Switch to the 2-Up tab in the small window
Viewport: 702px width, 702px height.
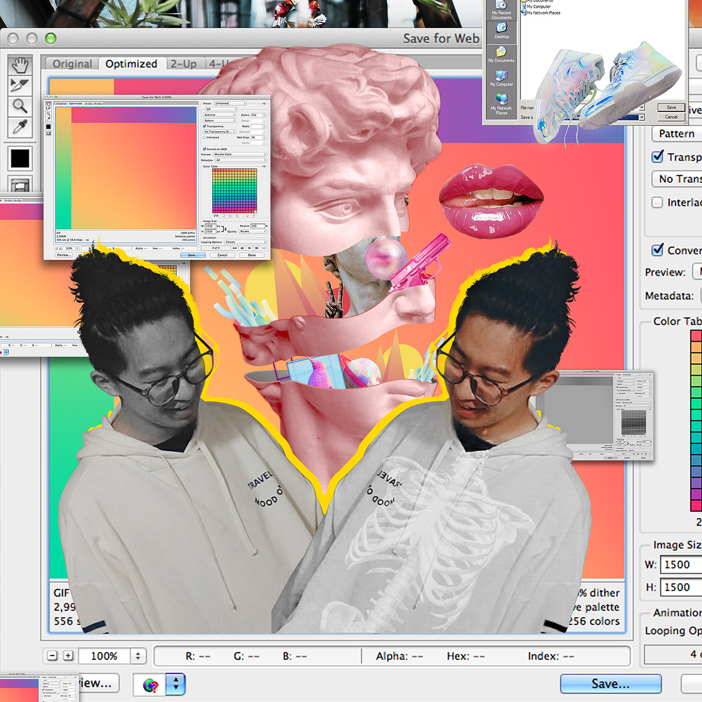(88, 104)
